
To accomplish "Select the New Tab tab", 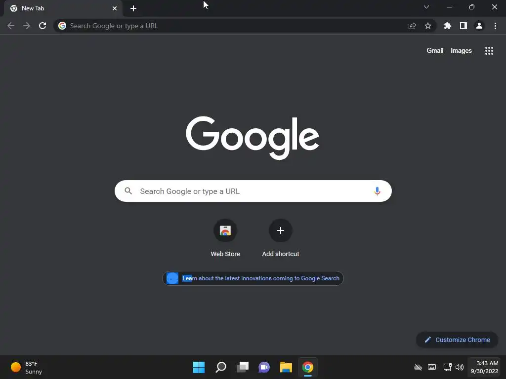I will coord(63,8).
